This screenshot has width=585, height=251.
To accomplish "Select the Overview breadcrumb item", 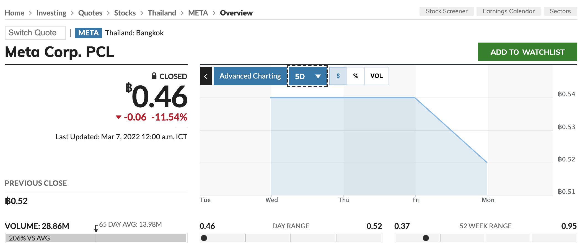I will [236, 13].
